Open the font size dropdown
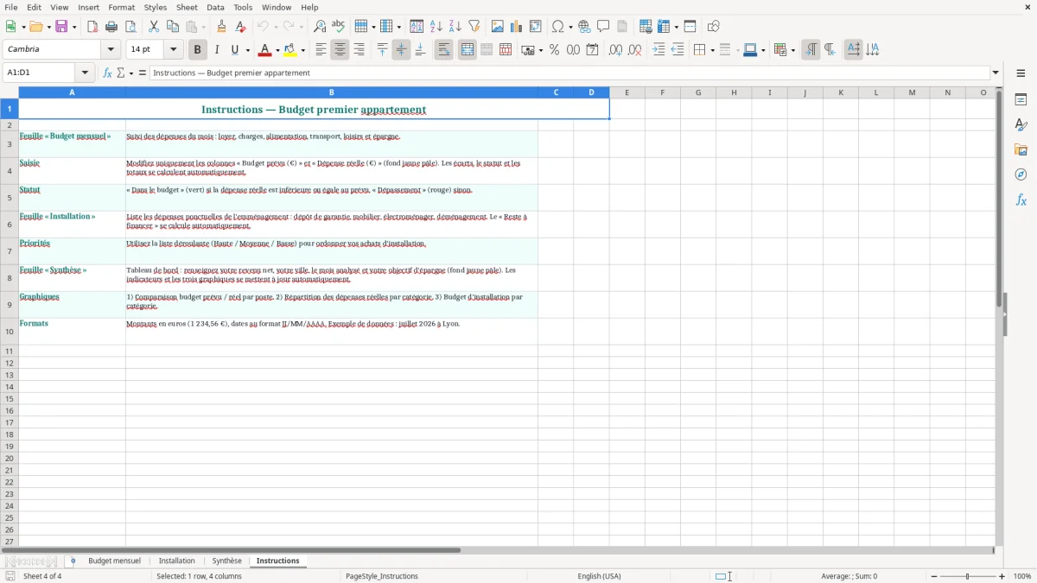1037x583 pixels. [173, 50]
